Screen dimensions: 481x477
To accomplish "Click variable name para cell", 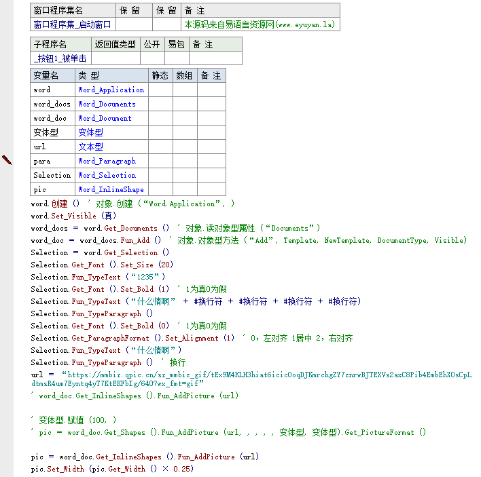I will [52, 161].
